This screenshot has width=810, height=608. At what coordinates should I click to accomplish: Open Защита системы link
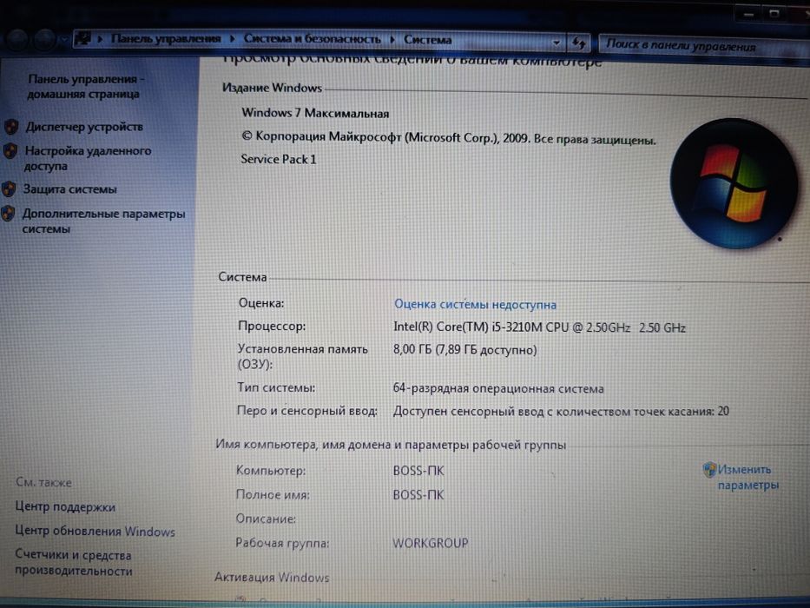tap(69, 189)
